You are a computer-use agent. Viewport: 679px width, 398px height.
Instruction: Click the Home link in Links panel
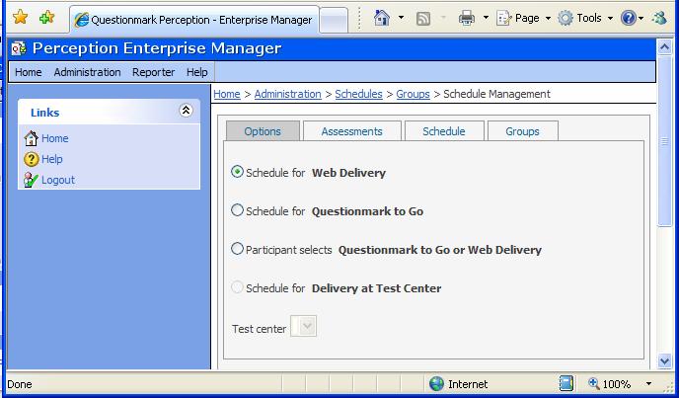[x=54, y=138]
